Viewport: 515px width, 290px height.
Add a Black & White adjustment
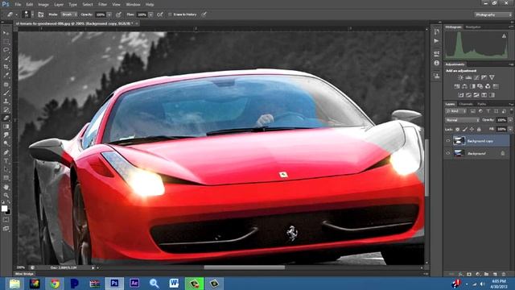(x=472, y=86)
